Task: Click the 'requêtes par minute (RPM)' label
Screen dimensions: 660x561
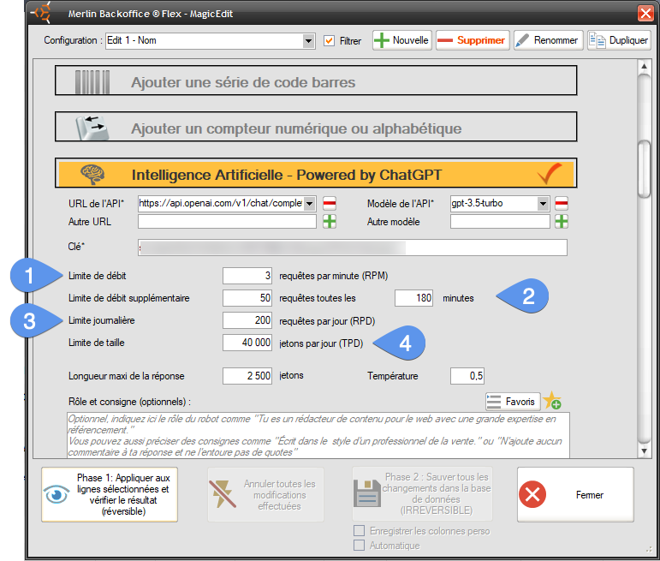Action: tap(333, 276)
